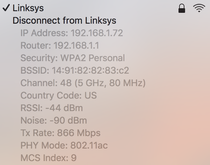Select the Linksys network entry
Viewport: 210px width, 165px height.
(105, 8)
